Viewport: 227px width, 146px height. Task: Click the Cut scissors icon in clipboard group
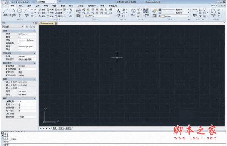click(x=219, y=13)
